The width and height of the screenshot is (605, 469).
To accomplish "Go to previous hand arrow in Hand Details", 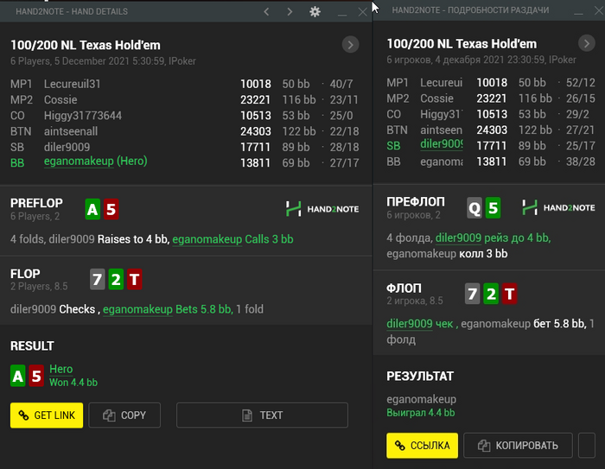I will pyautogui.click(x=266, y=11).
